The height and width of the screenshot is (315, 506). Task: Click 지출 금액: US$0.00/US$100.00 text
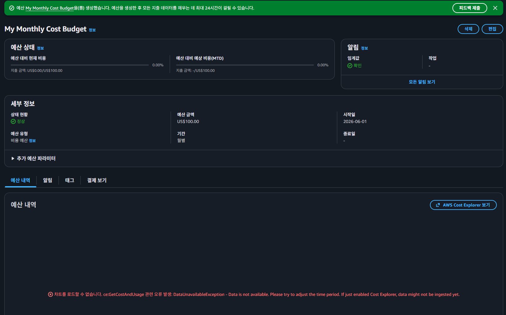(x=37, y=71)
